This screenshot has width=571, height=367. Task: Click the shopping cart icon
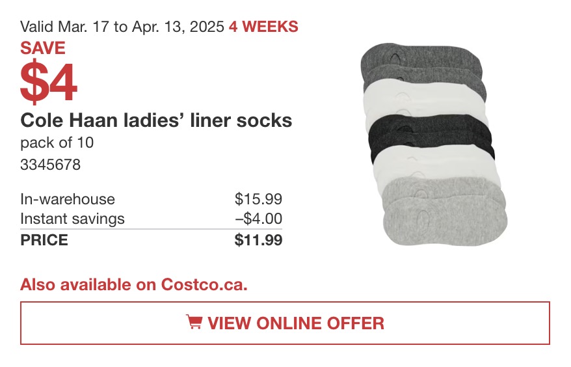[x=194, y=322]
